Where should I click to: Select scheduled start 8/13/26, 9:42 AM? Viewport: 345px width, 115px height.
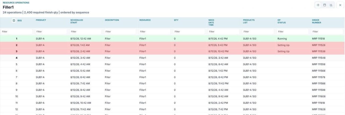click(80, 96)
